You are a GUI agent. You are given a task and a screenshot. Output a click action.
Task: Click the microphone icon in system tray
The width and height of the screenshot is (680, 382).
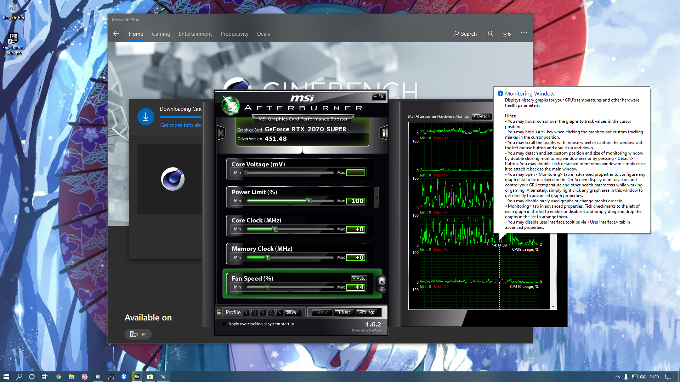click(x=626, y=377)
